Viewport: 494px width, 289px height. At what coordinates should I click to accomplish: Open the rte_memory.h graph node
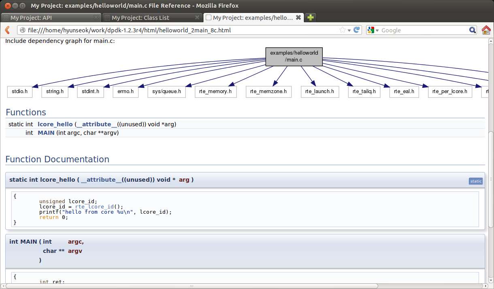(x=215, y=91)
